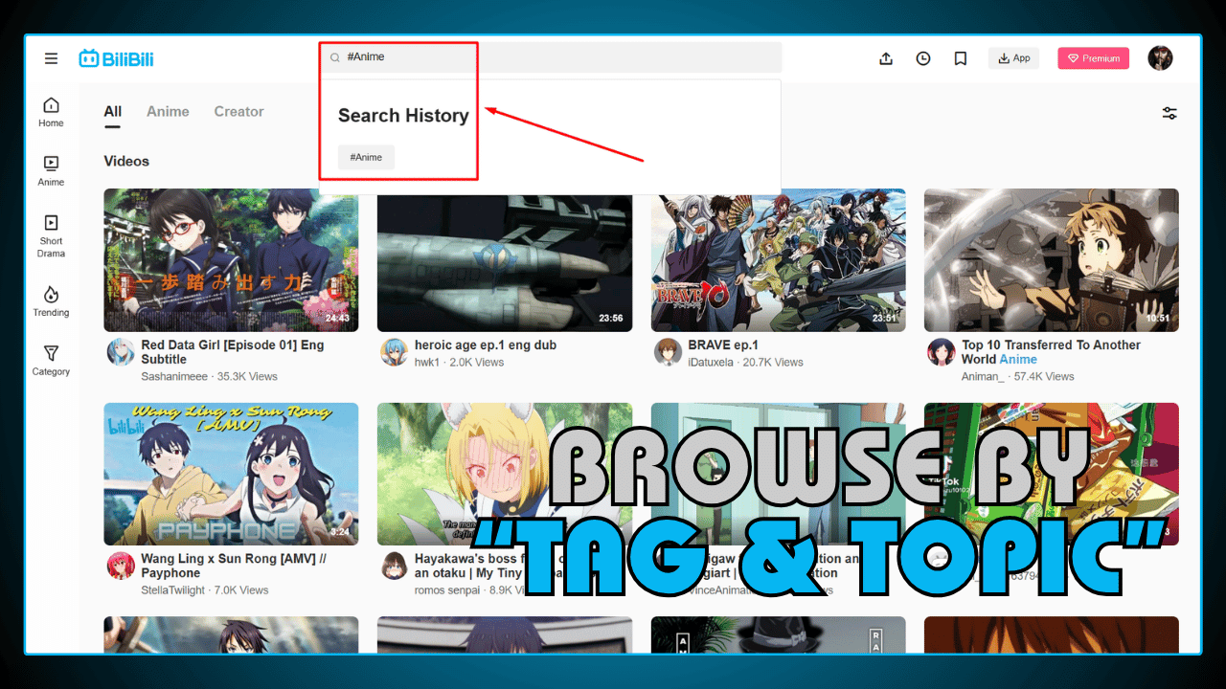This screenshot has width=1226, height=689.
Task: Open Category in sidebar
Action: click(51, 361)
